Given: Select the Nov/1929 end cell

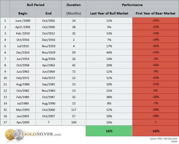Looking at the screenshot, I should pos(49,52).
